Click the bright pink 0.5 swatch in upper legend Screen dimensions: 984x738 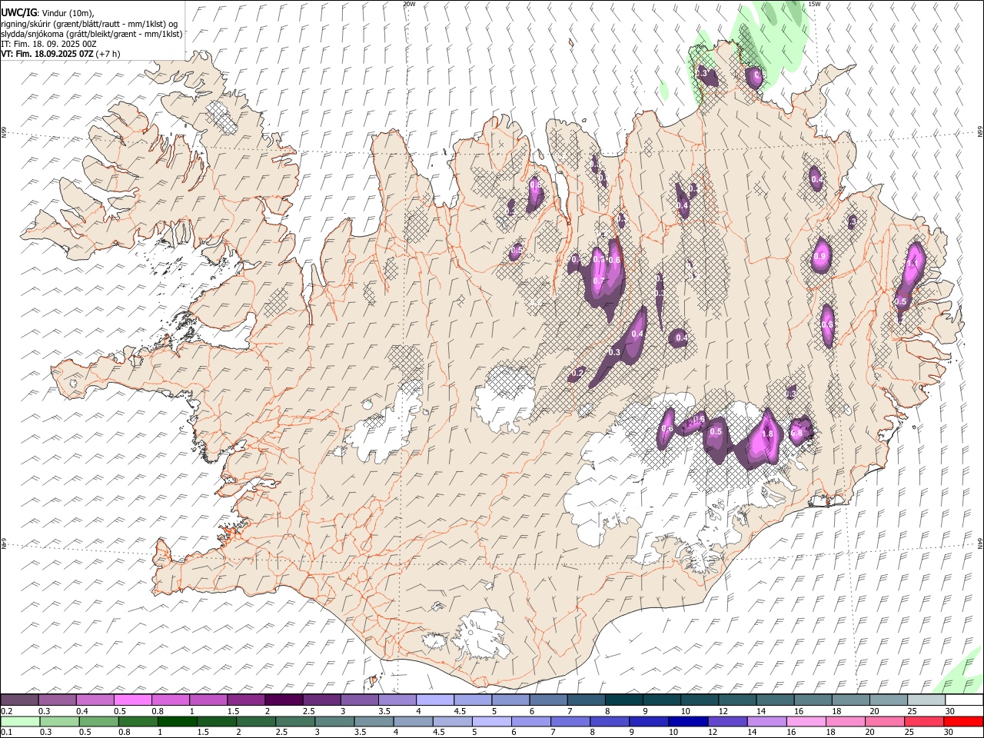click(132, 700)
